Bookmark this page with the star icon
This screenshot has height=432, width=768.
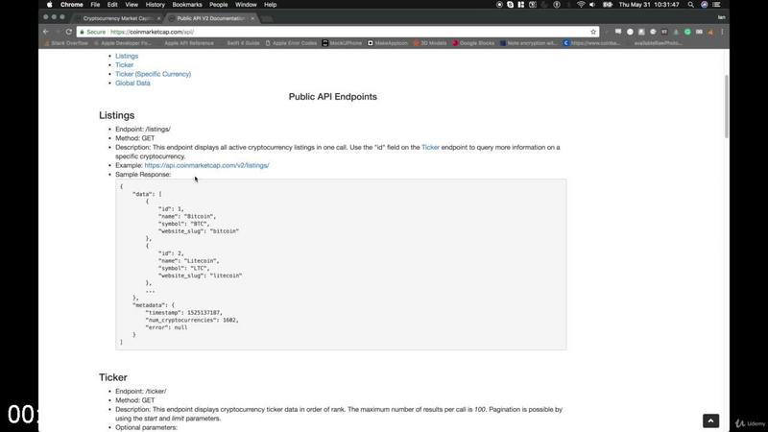[x=593, y=32]
